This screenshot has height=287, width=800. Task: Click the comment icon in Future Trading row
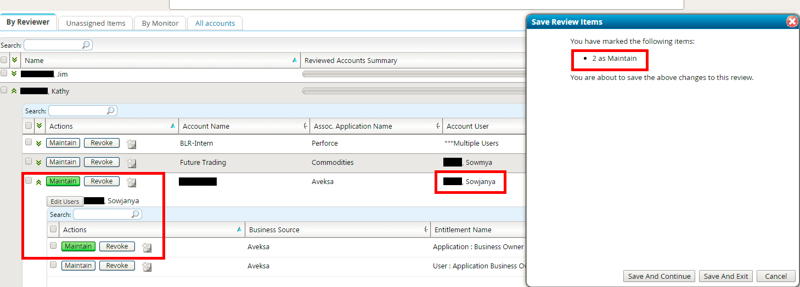pyautogui.click(x=131, y=163)
